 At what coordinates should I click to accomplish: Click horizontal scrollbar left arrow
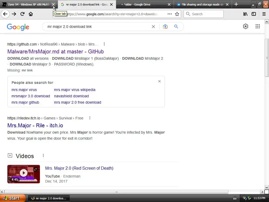click(x=2, y=192)
